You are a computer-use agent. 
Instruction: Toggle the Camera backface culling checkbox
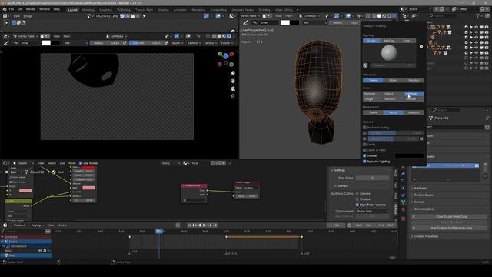[x=357, y=194]
